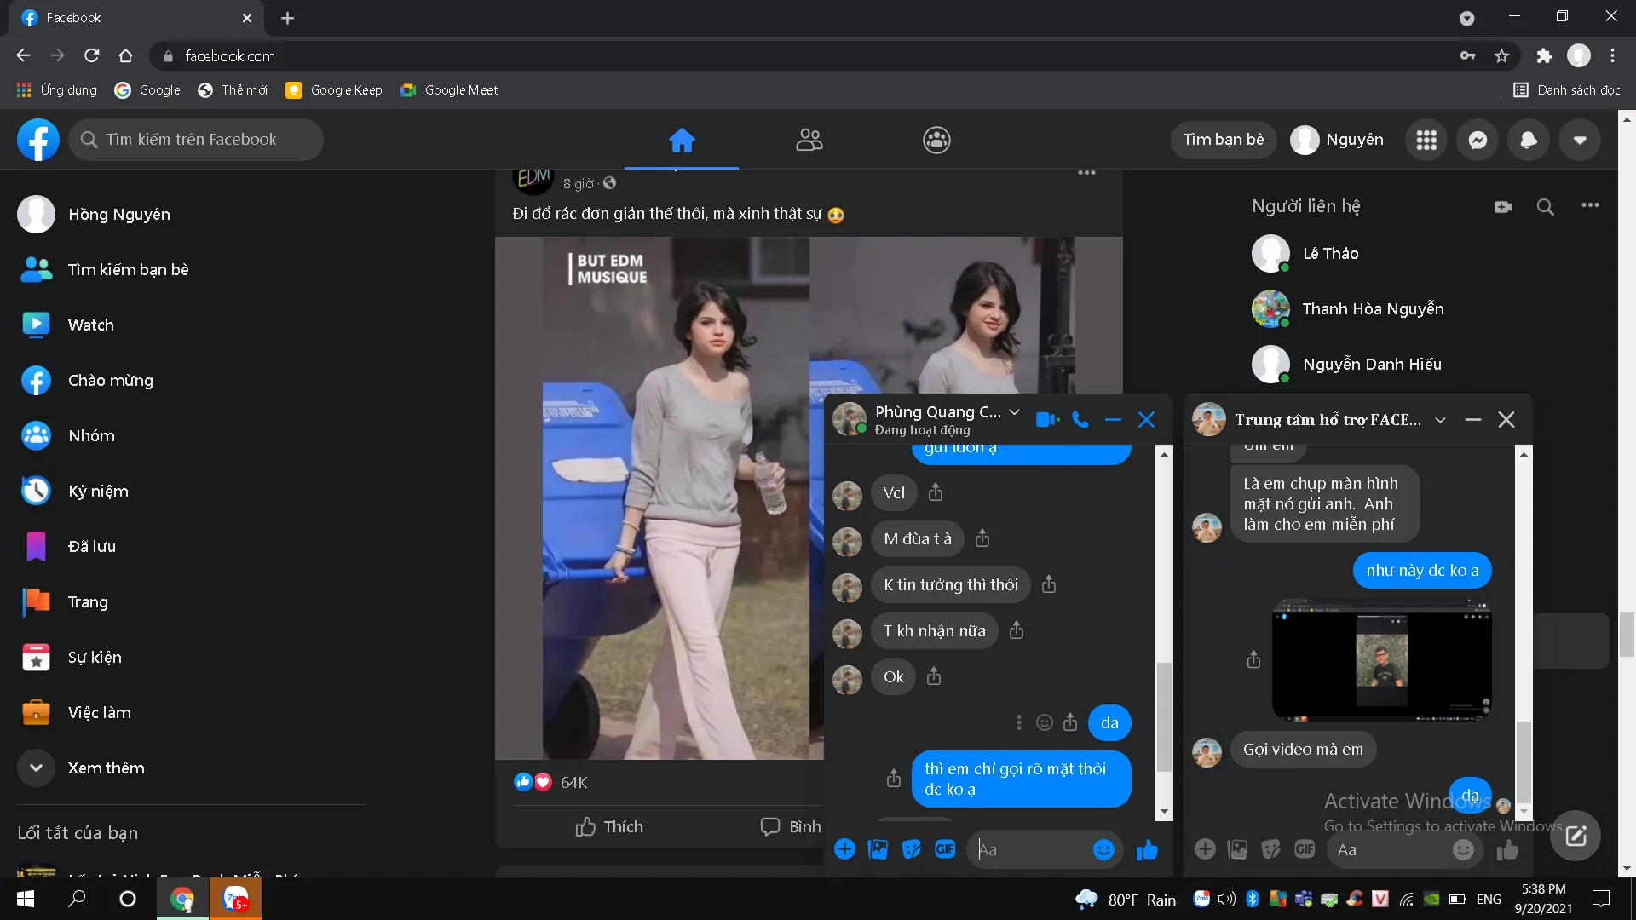Open Phùng Quang chat options chevron

(1014, 412)
